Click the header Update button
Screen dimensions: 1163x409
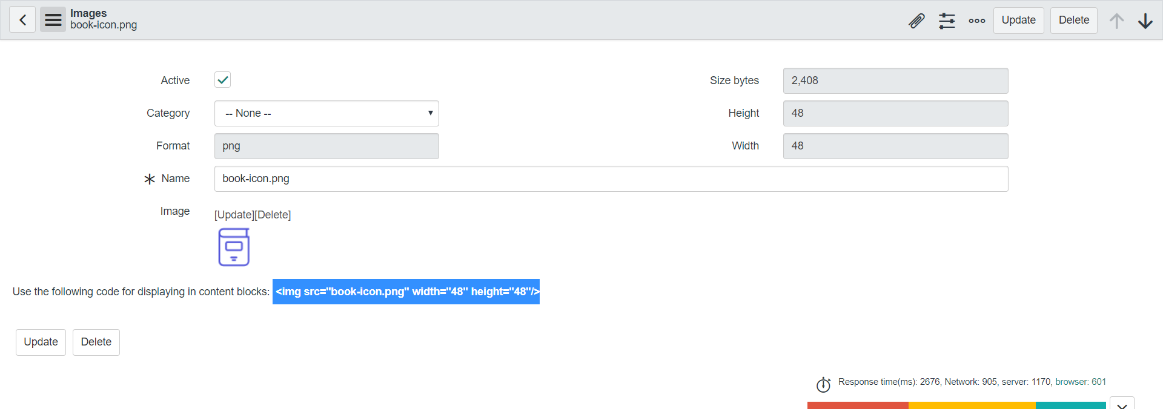click(1018, 20)
